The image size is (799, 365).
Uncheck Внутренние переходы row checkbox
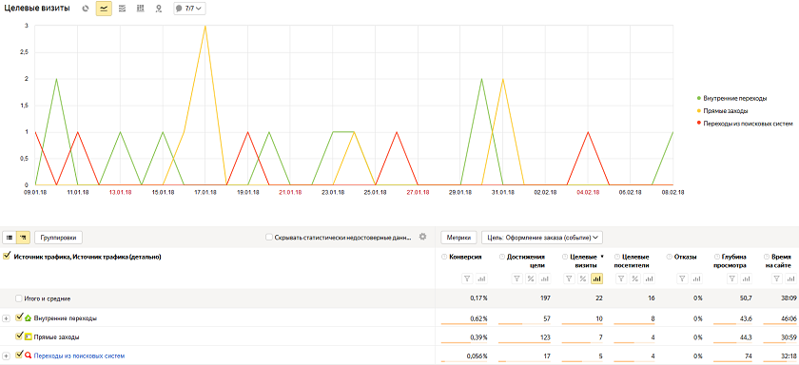point(19,317)
